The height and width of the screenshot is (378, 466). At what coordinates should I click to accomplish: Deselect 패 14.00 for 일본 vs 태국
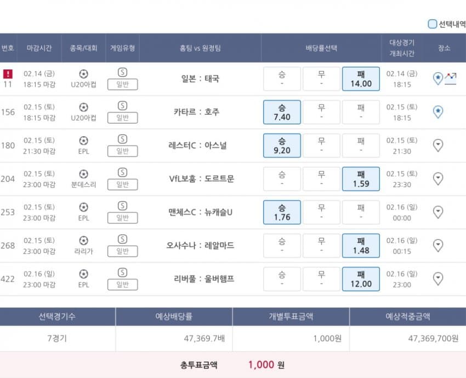[361, 79]
